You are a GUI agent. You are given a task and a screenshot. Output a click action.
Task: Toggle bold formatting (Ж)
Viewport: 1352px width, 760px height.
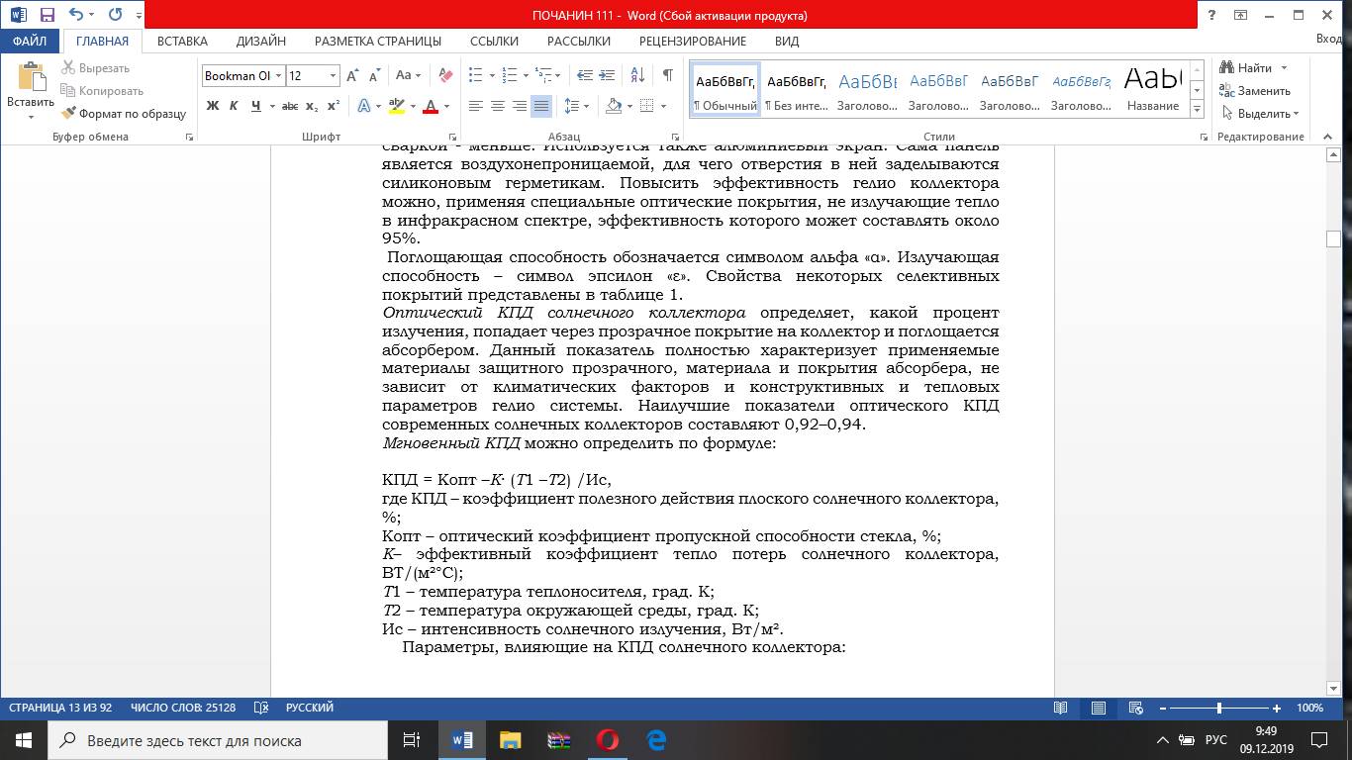tap(212, 106)
